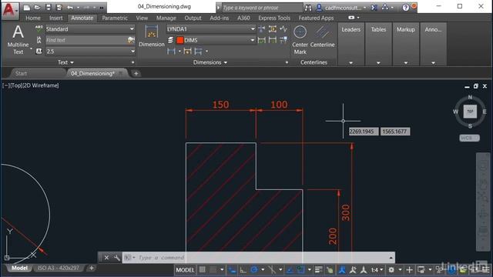Select the Center Mark tool
The height and width of the screenshot is (277, 493).
(300, 39)
